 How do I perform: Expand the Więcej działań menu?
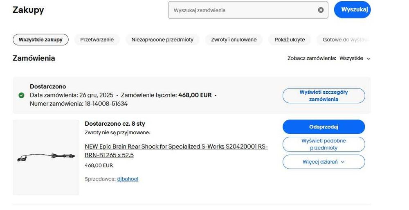pos(324,162)
